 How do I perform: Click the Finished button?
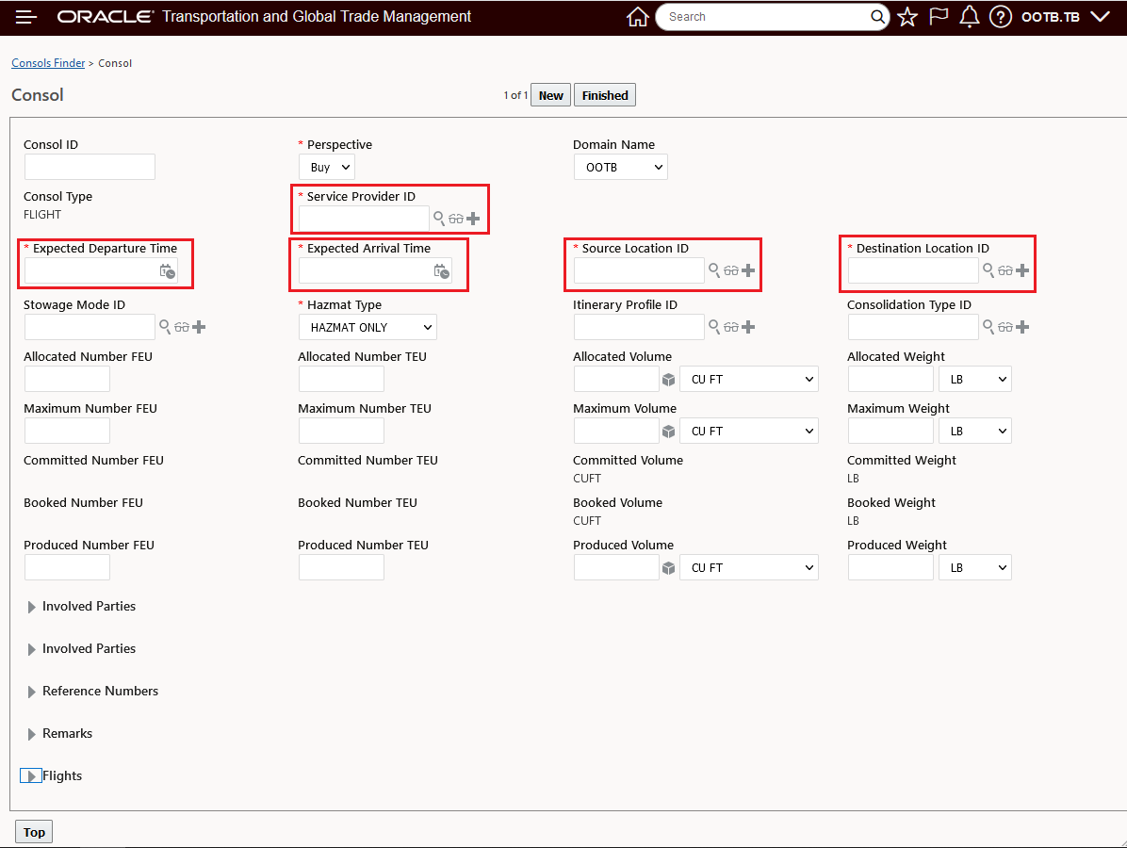[x=604, y=95]
